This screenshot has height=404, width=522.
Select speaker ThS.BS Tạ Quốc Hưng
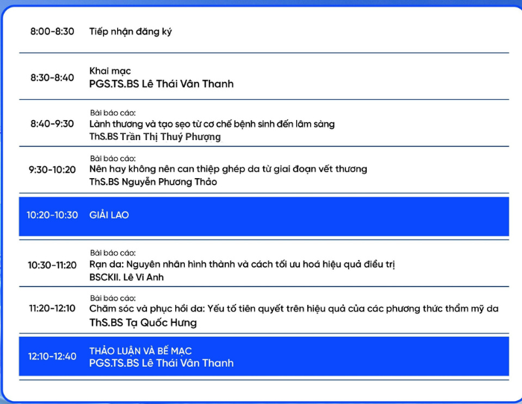pyautogui.click(x=143, y=322)
